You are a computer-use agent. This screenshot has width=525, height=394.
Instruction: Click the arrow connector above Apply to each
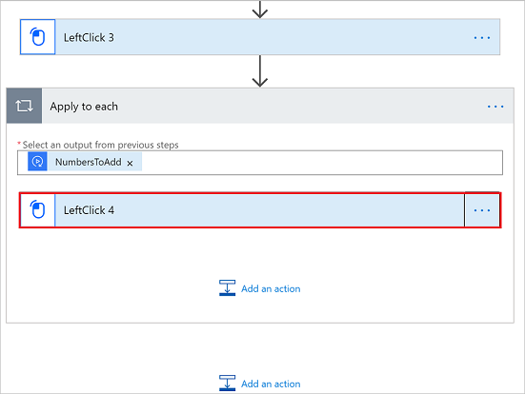[260, 71]
